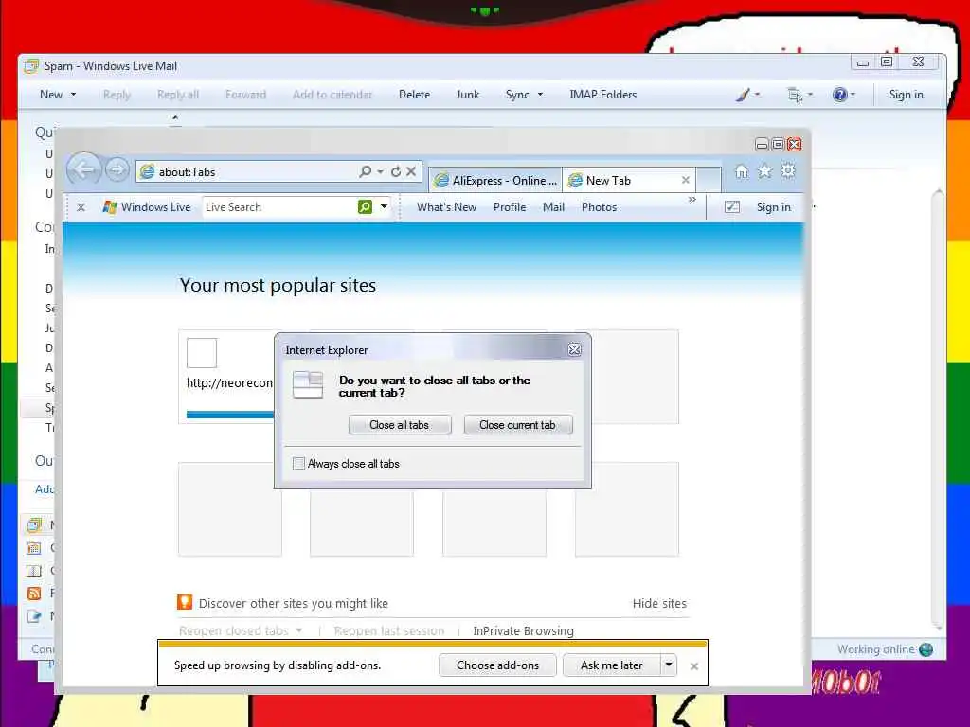970x727 pixels.
Task: Open Photos on the Windows Live toolbar
Action: tap(599, 207)
